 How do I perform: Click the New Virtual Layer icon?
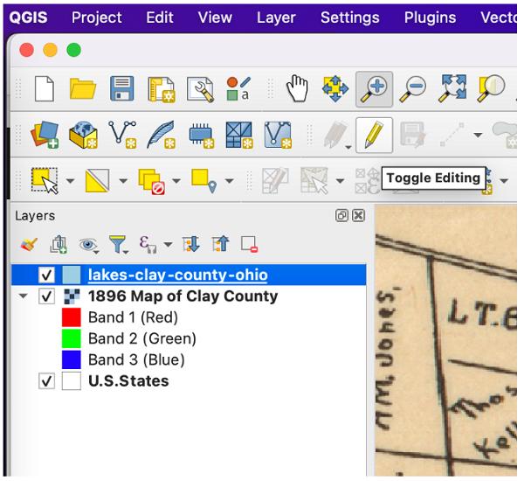pos(278,135)
